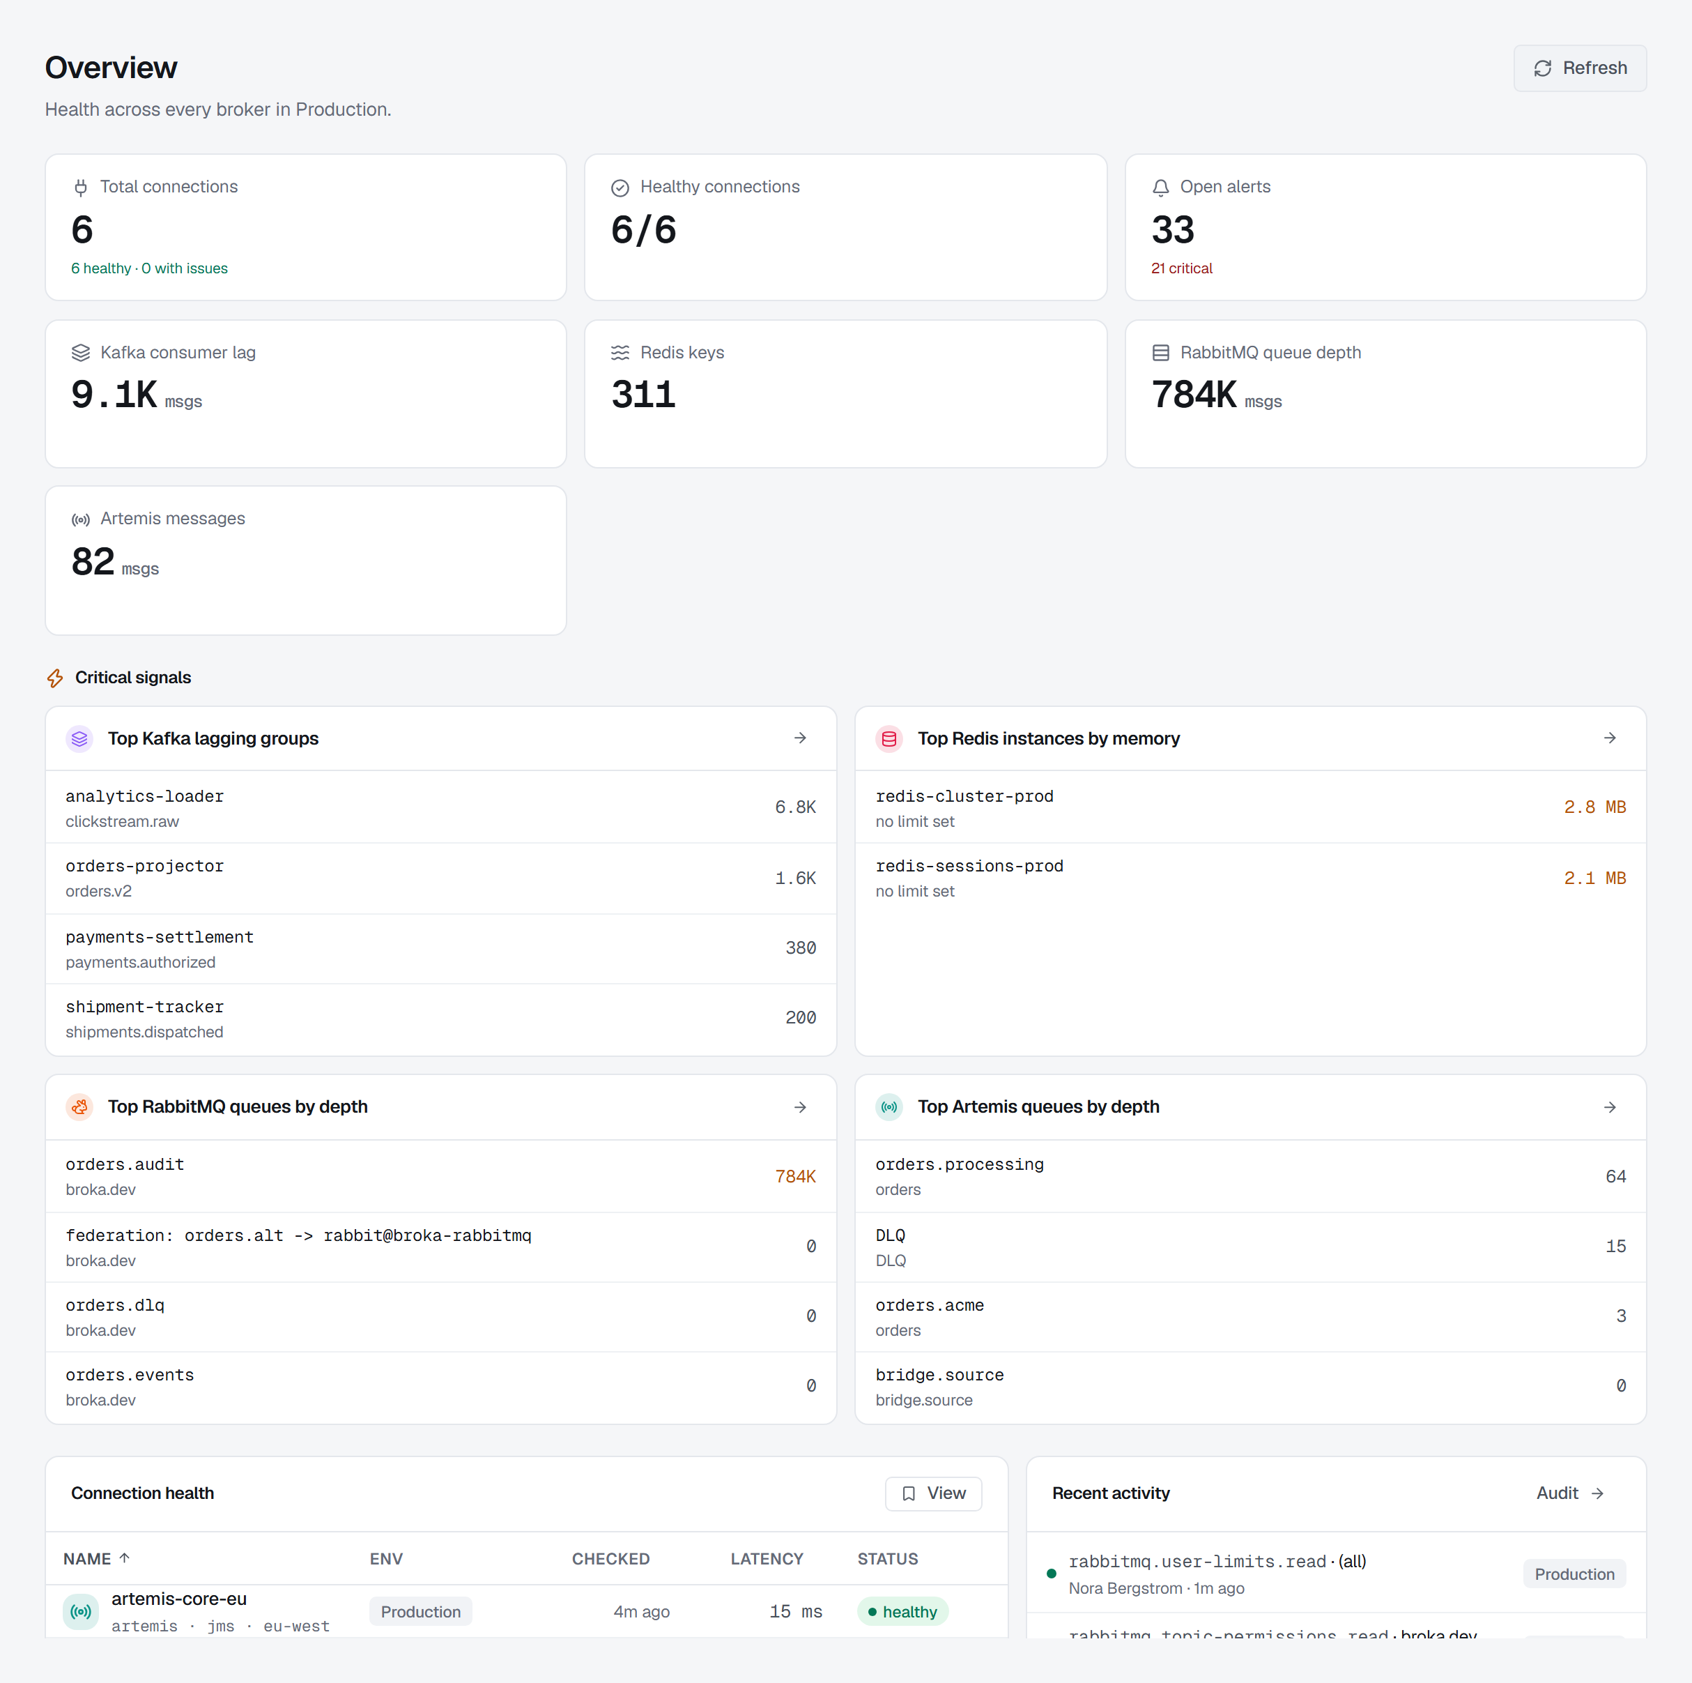Open Top Kafka lagging groups via arrow
Viewport: 1692px width, 1683px height.
[x=799, y=738]
